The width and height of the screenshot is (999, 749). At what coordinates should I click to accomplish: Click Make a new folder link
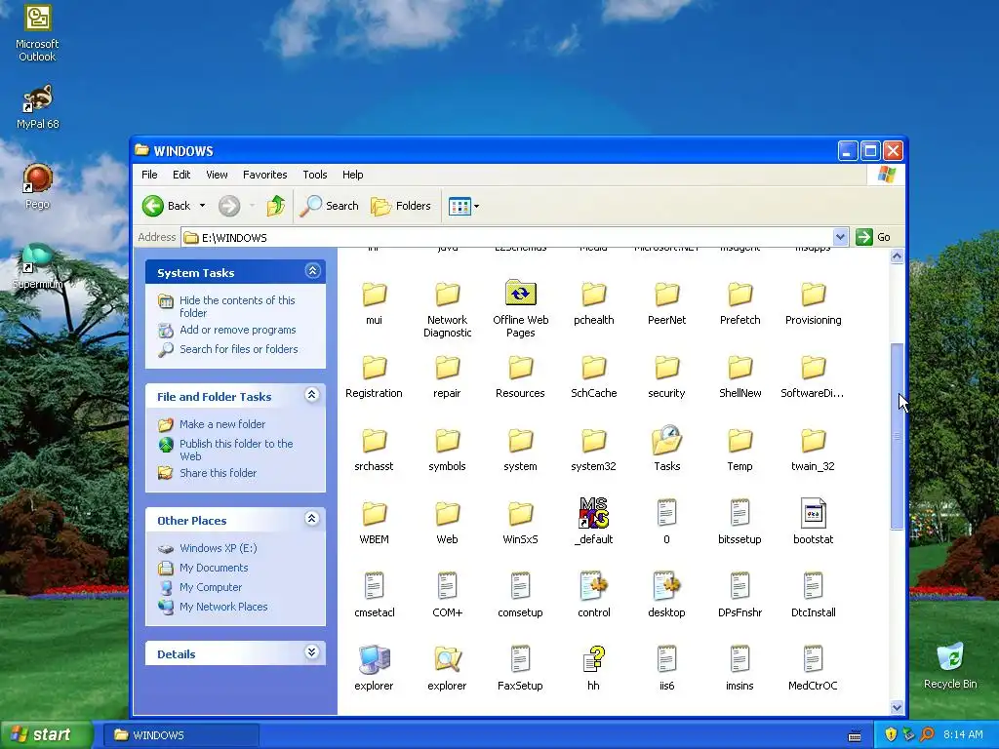[222, 424]
